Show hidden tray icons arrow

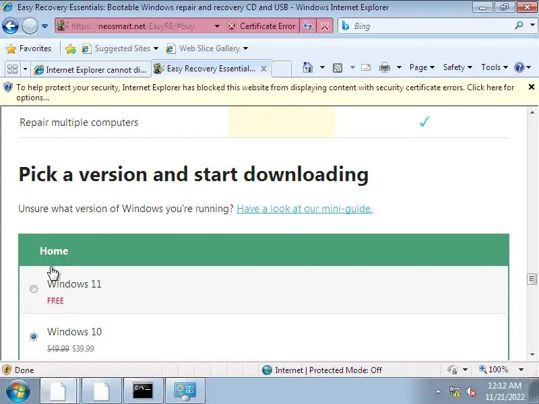point(438,391)
